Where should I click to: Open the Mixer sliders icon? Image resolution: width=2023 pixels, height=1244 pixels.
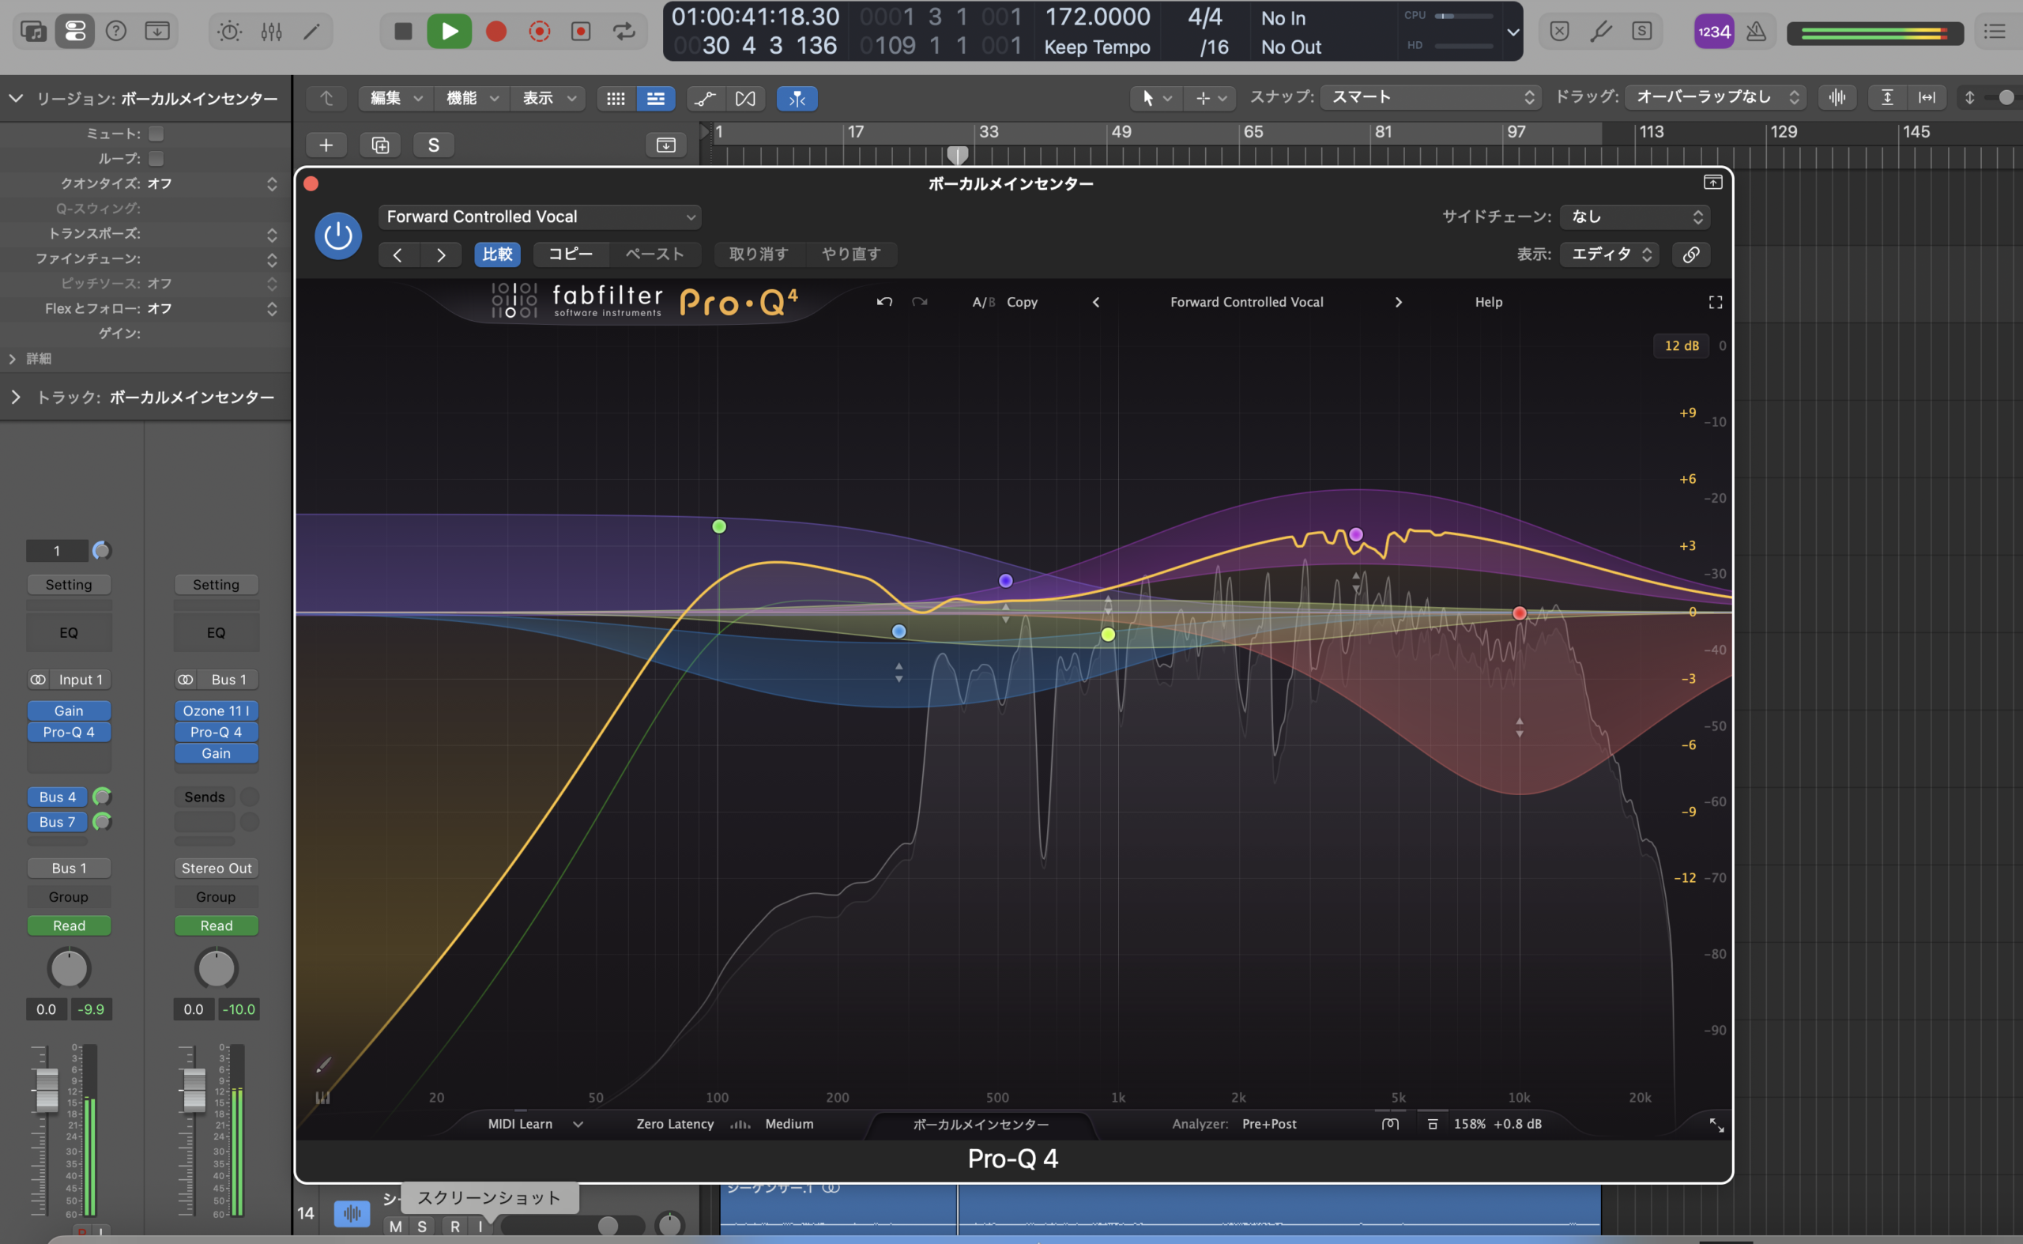(x=271, y=32)
